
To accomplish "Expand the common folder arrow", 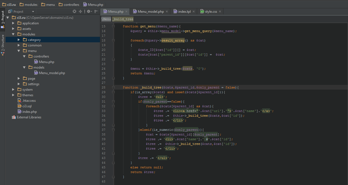I will [x=19, y=45].
